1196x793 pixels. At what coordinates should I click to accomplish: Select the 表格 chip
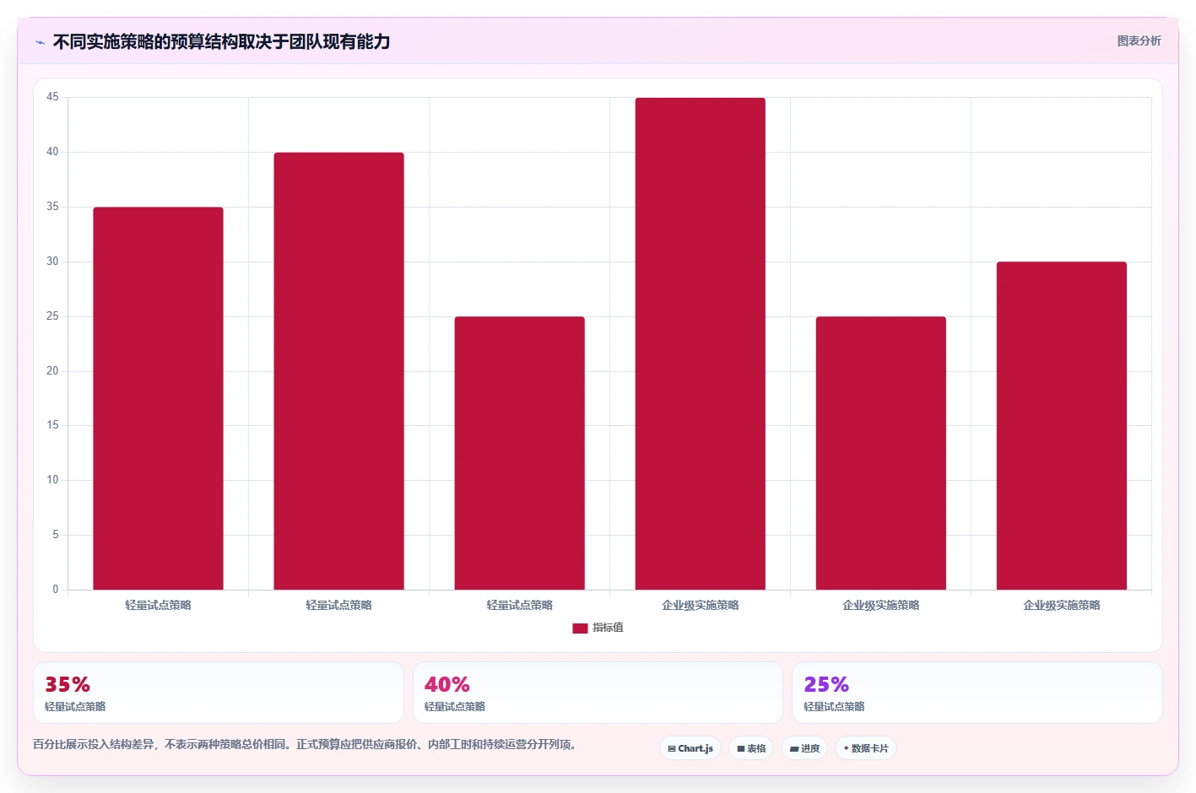click(751, 748)
